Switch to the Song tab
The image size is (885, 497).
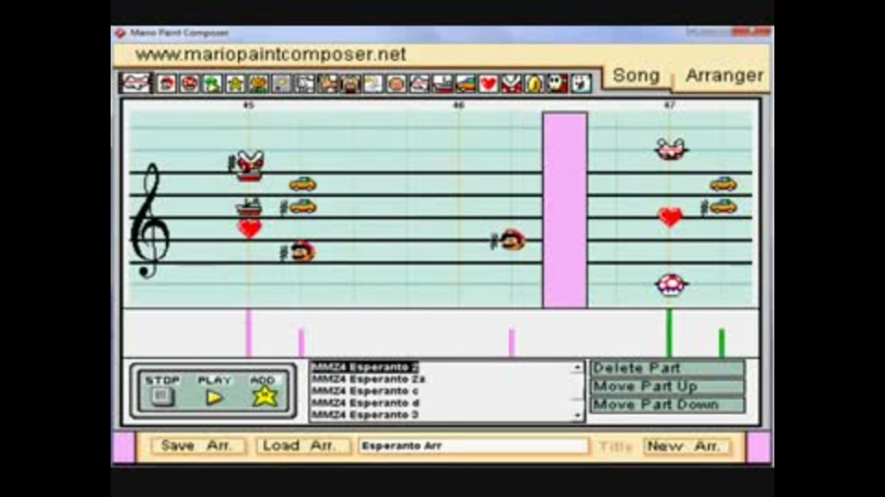pos(636,75)
